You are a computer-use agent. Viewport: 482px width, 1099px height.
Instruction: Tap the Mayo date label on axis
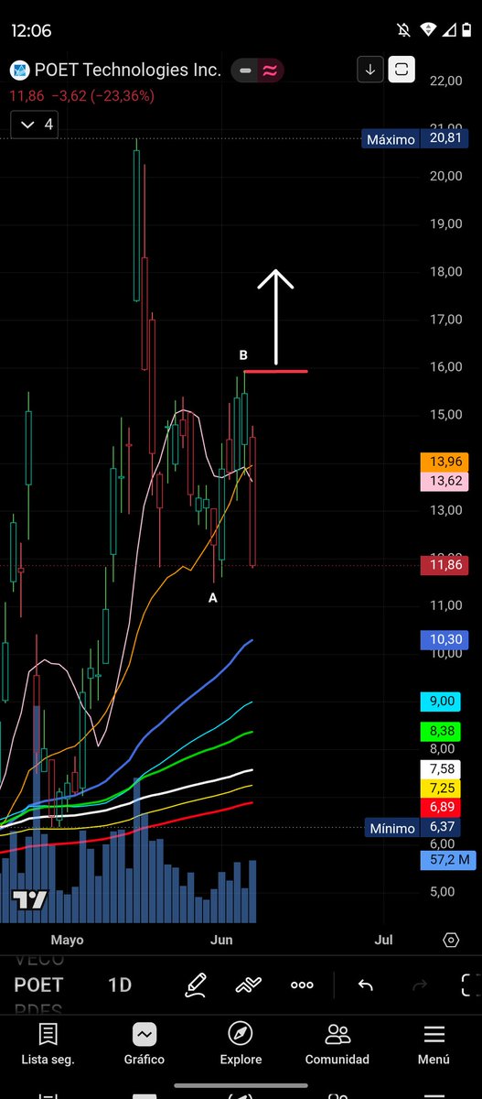[67, 940]
